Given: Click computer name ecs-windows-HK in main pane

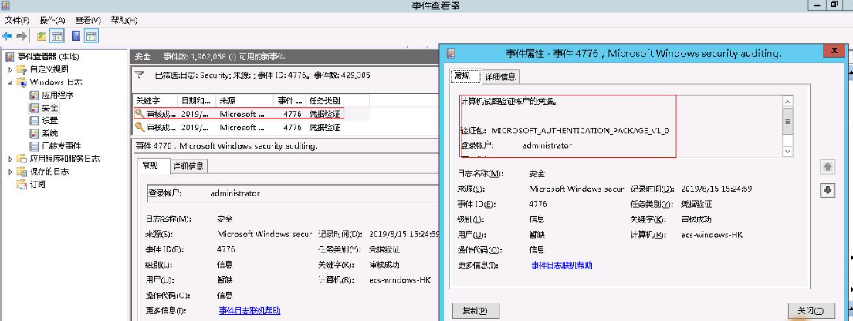Looking at the screenshot, I should coord(400,280).
